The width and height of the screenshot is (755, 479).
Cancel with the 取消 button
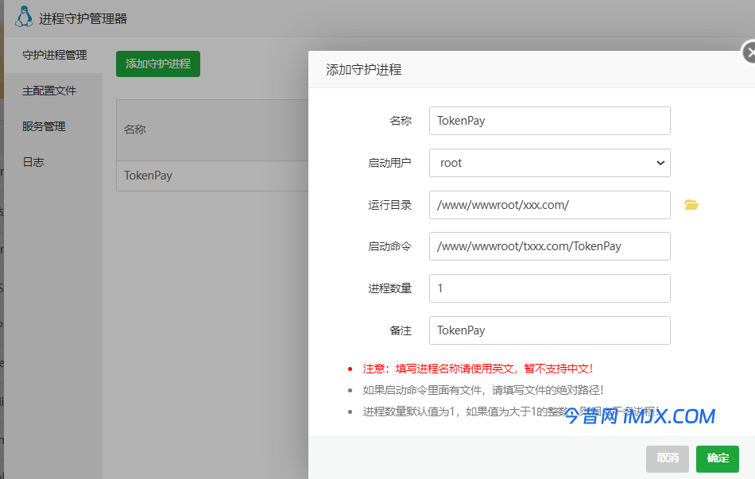point(668,458)
